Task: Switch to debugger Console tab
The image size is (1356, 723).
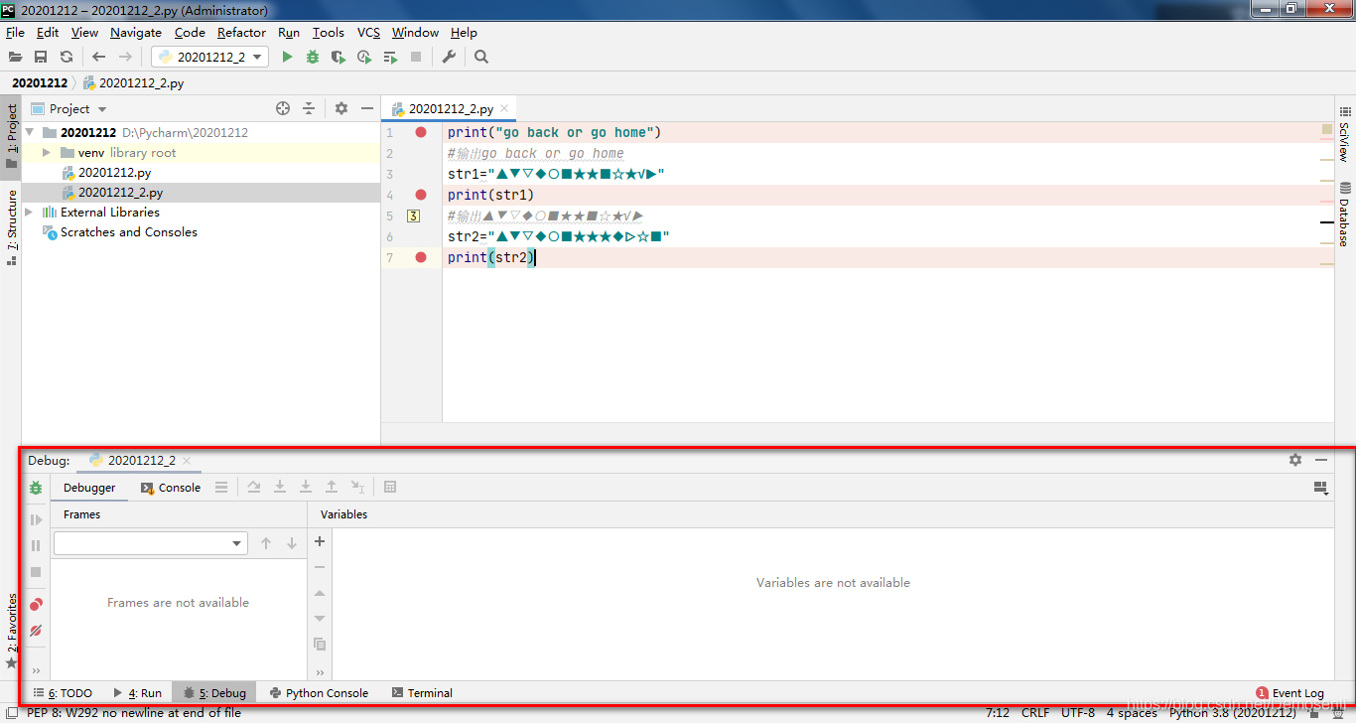Action: (x=171, y=488)
